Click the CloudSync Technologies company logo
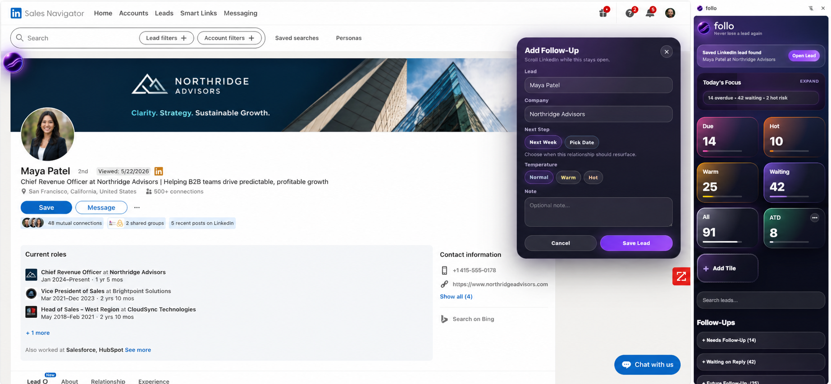 tap(31, 312)
